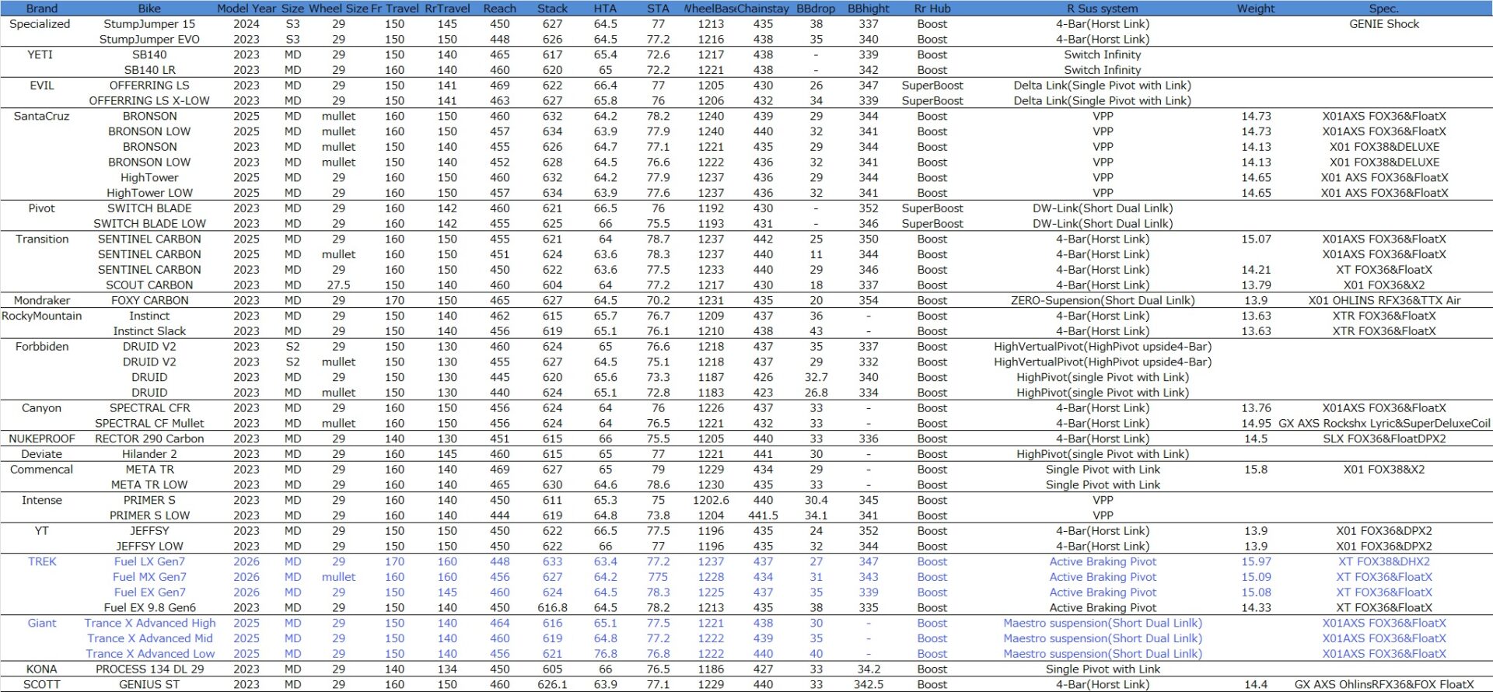
Task: Click the 'SPECTRAL CF Mullet' cell
Action: coord(149,424)
